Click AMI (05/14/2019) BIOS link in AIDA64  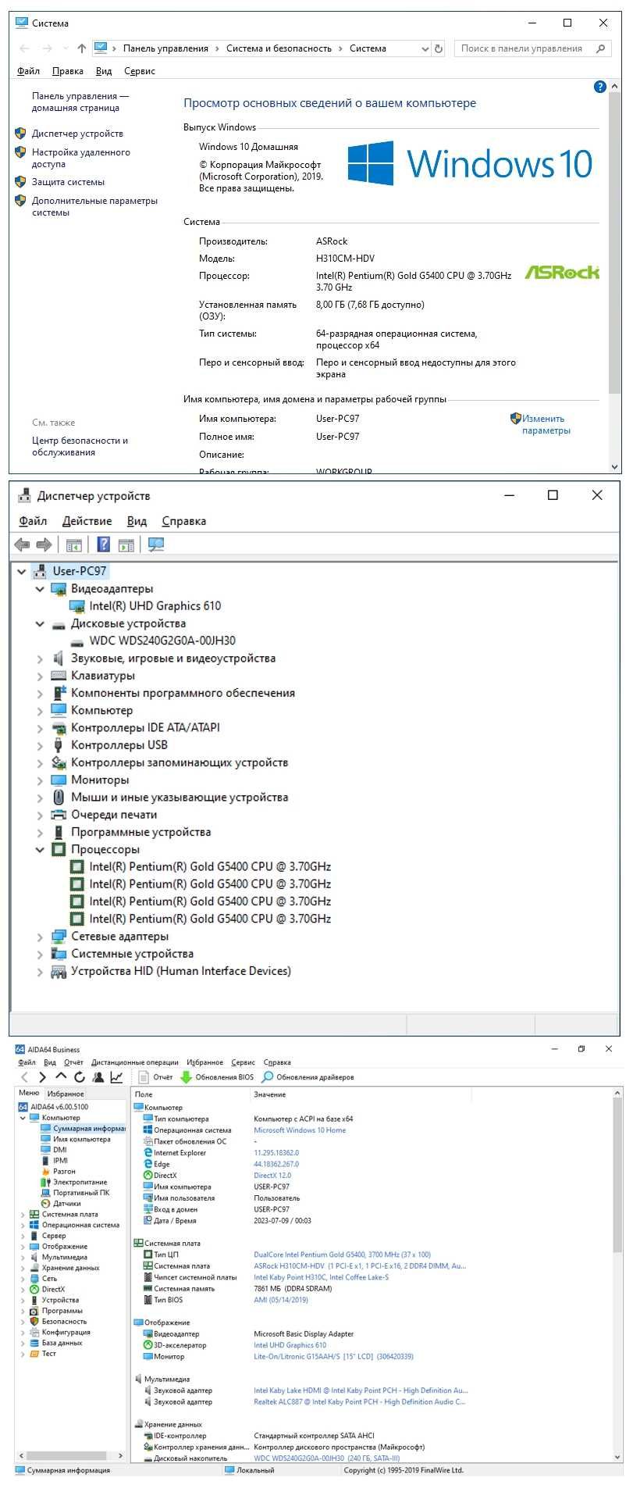tap(281, 1300)
